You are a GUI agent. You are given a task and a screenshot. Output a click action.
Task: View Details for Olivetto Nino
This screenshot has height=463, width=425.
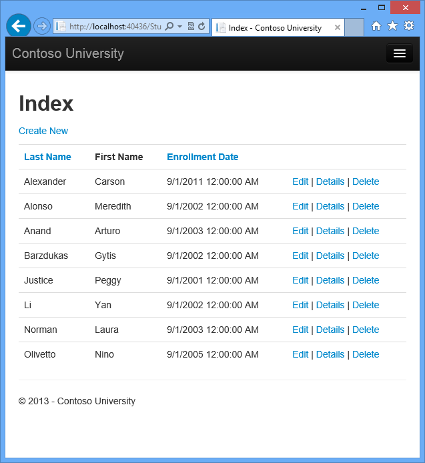pyautogui.click(x=330, y=354)
